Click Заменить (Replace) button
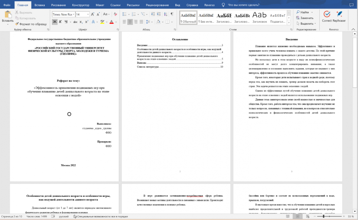The width and height of the screenshot is (358, 220). (305, 18)
